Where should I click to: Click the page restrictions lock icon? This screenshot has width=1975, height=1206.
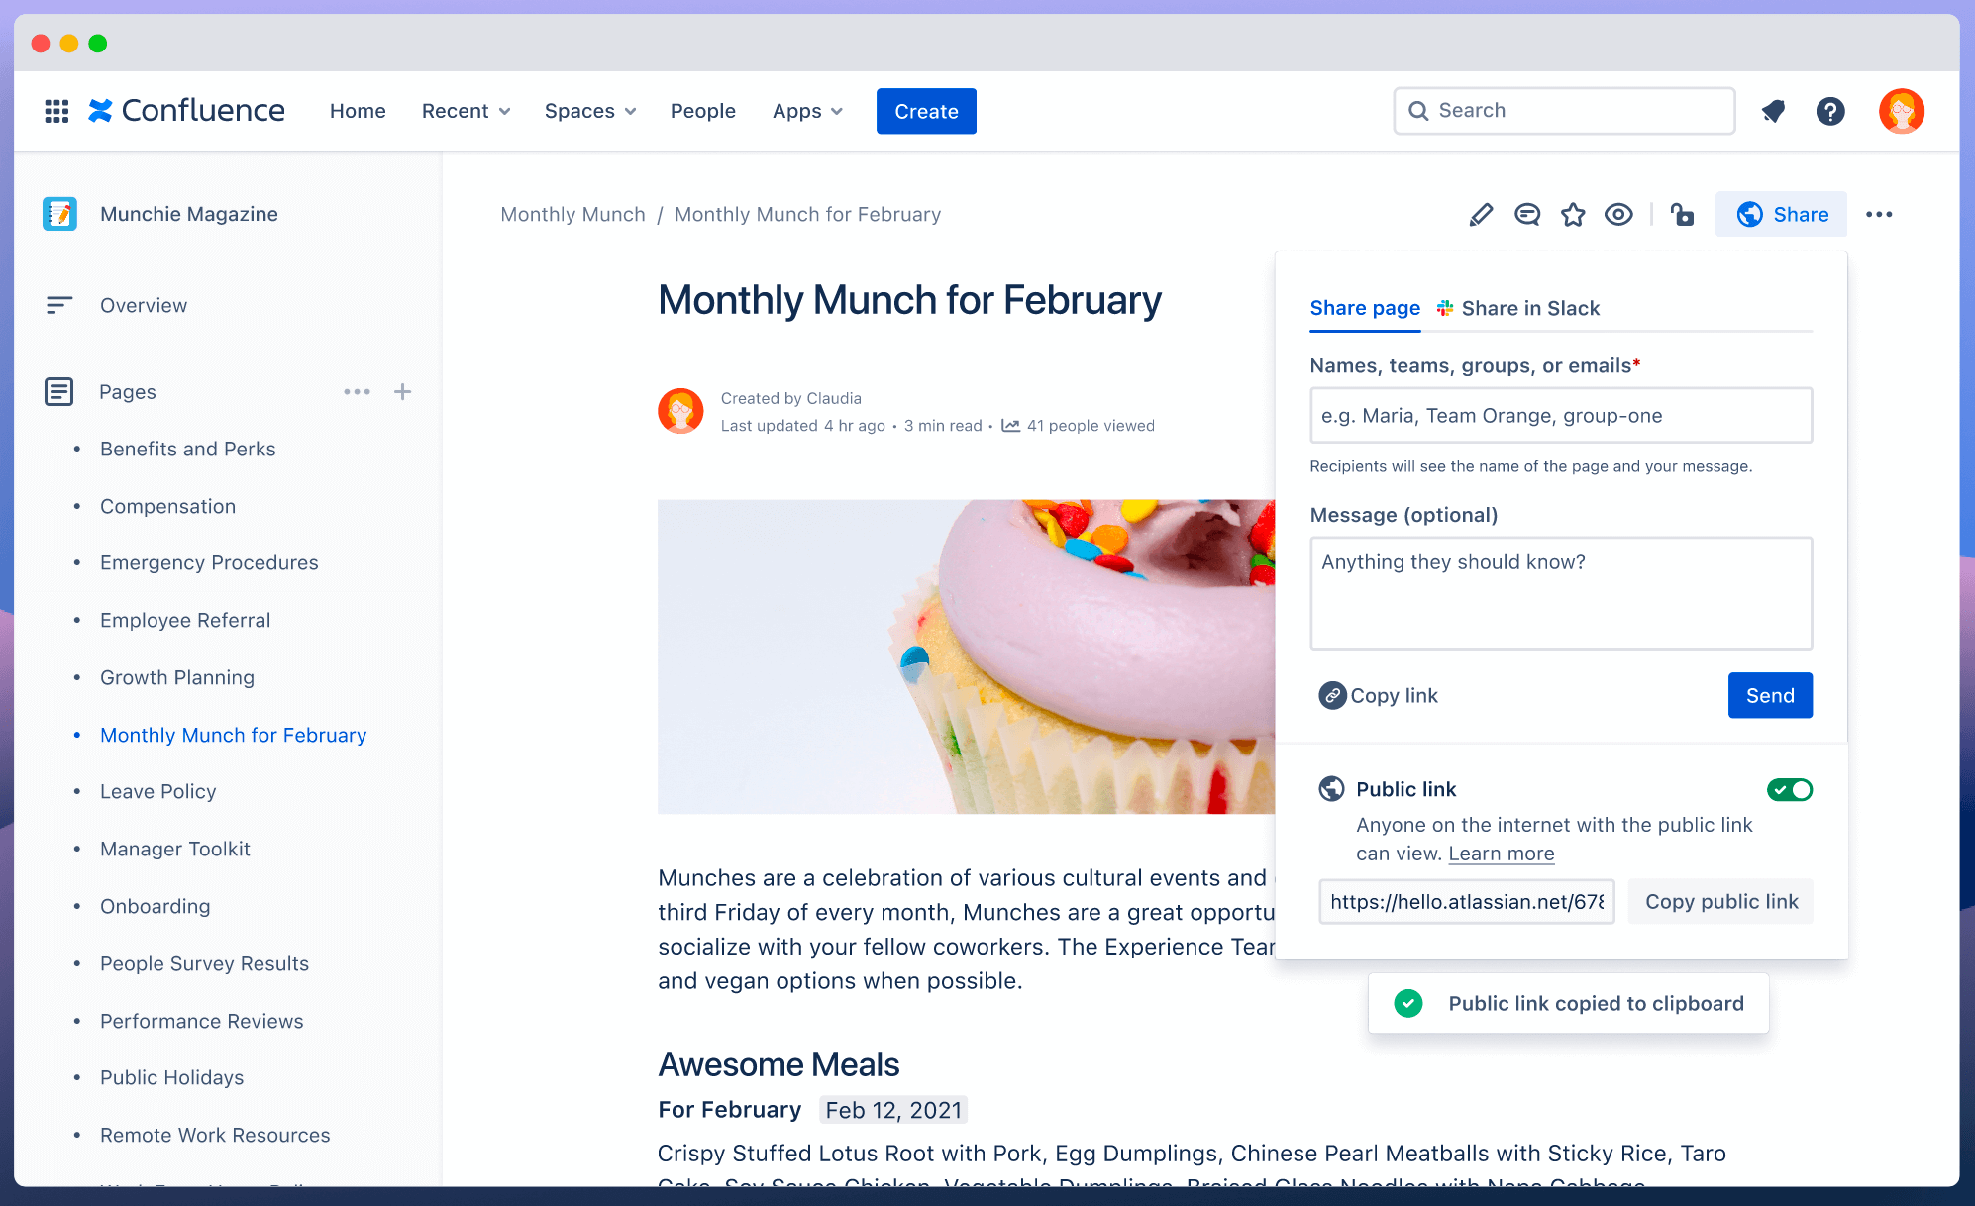pyautogui.click(x=1682, y=215)
